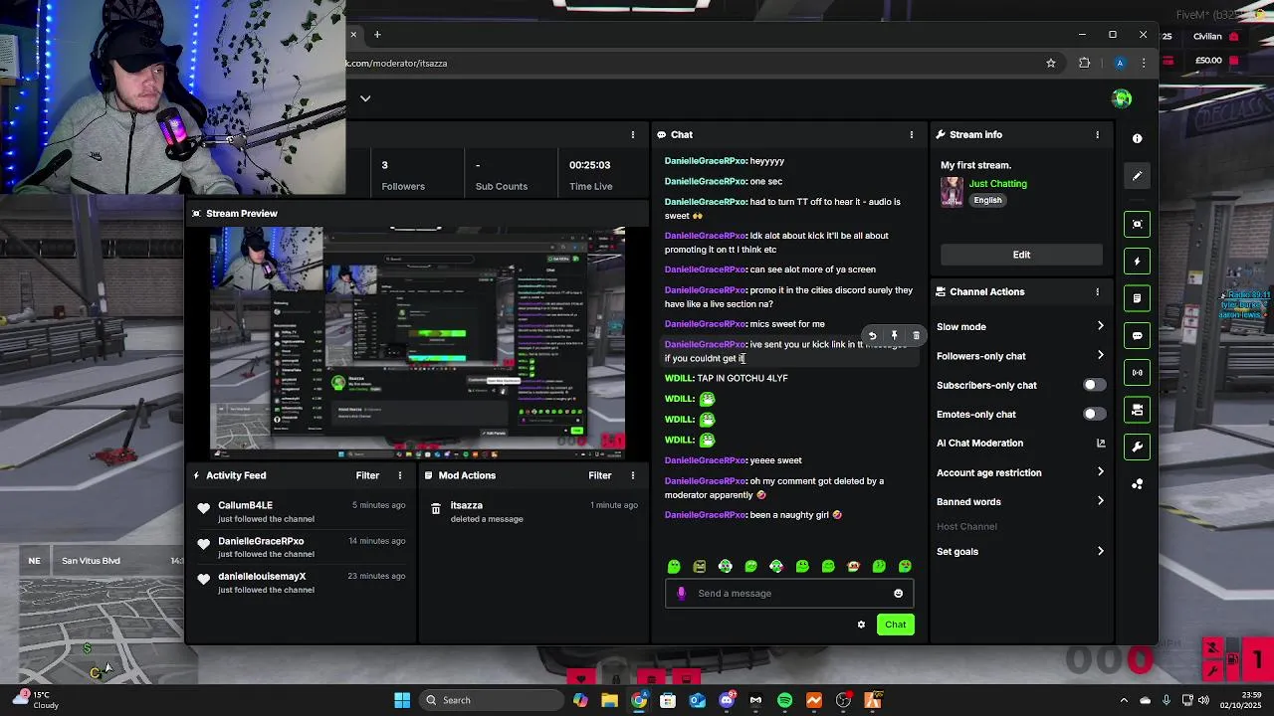Open the browser extensions puzzle icon

tap(1085, 63)
